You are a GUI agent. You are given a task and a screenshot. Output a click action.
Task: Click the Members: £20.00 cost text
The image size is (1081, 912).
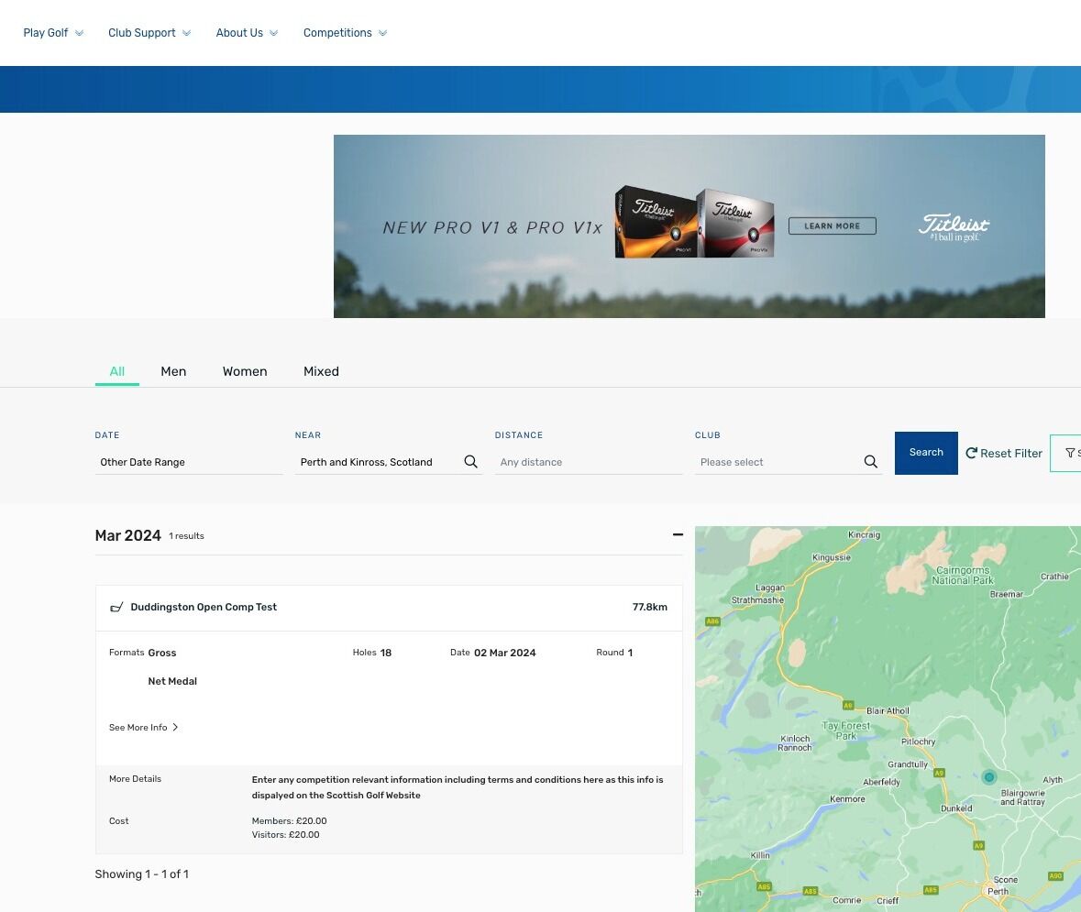point(289,821)
